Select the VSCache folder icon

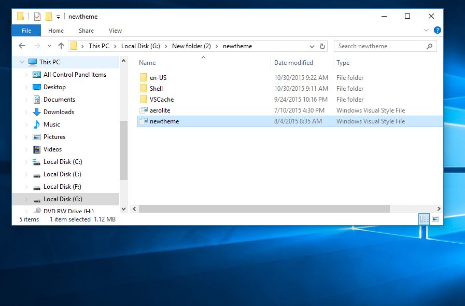click(x=144, y=99)
